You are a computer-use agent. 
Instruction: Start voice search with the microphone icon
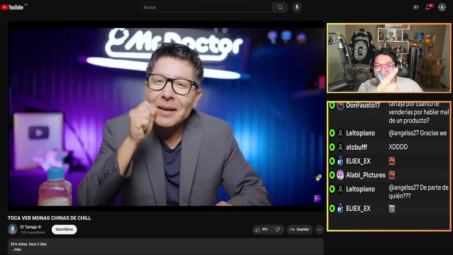click(x=297, y=7)
